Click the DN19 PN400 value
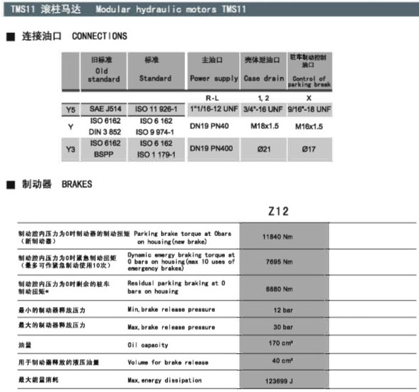The width and height of the screenshot is (419, 392). [211, 149]
